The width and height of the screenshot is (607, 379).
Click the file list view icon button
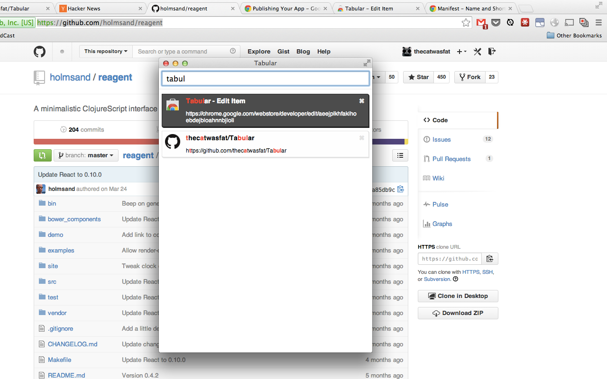[400, 155]
